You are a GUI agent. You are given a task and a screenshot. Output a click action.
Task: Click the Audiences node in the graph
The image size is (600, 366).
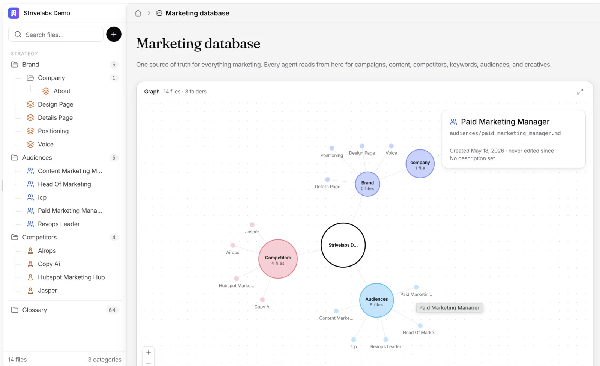coord(376,300)
